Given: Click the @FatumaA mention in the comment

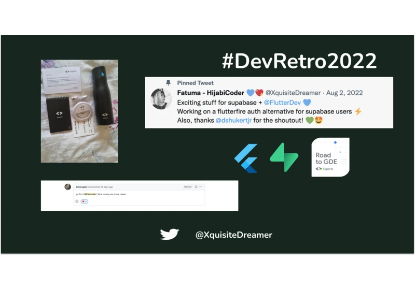Looking at the screenshot, I should click(x=90, y=194).
